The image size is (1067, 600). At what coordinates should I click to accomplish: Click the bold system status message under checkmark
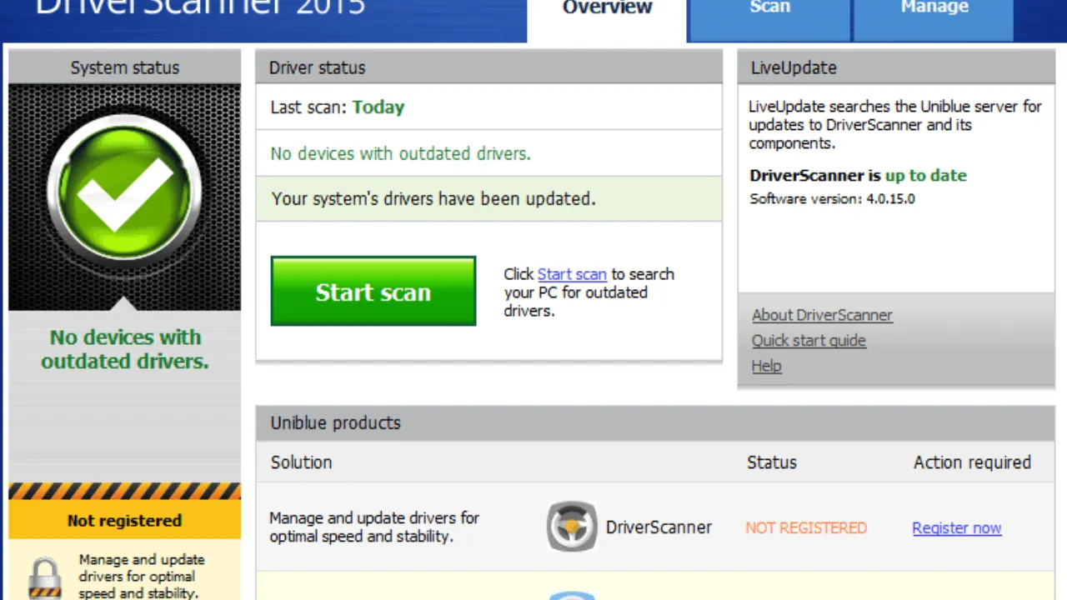pyautogui.click(x=125, y=349)
